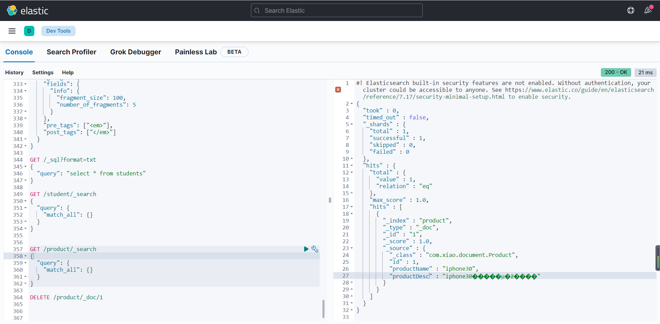Click the "timed_out" : false response line
660x324 pixels.
(396, 117)
